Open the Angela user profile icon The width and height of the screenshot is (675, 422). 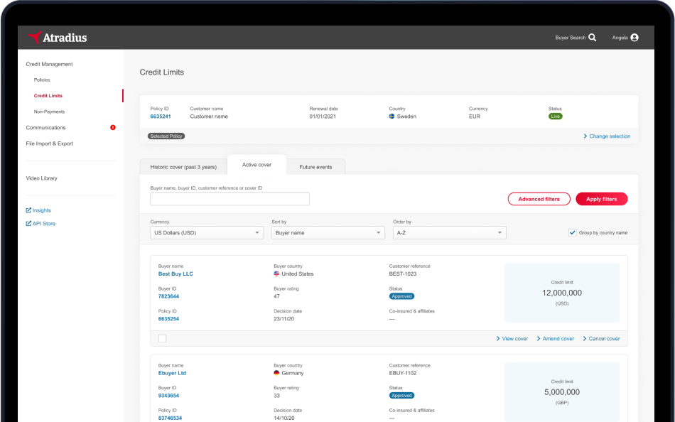[634, 38]
